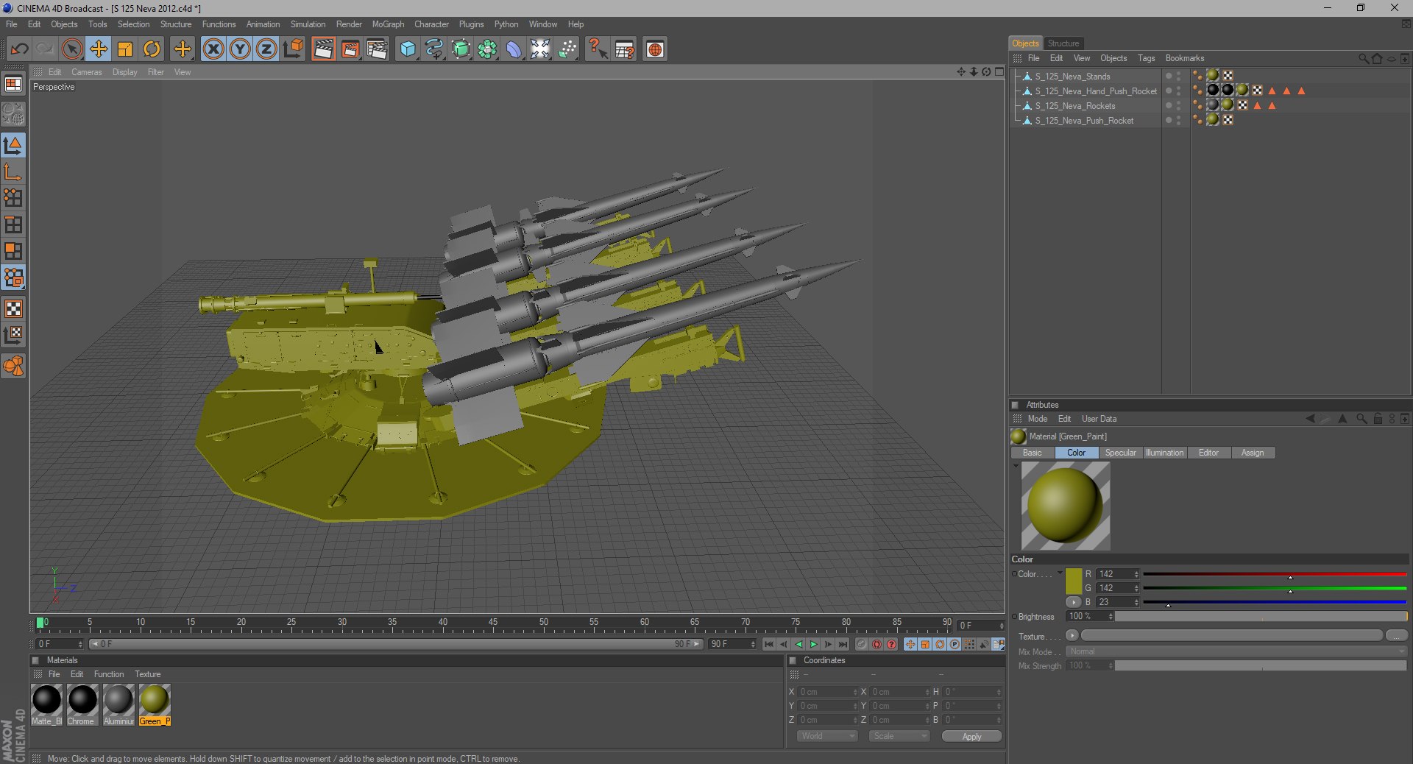Enable texture mode icon in left sidebar
Viewport: 1413px width, 764px height.
click(13, 308)
